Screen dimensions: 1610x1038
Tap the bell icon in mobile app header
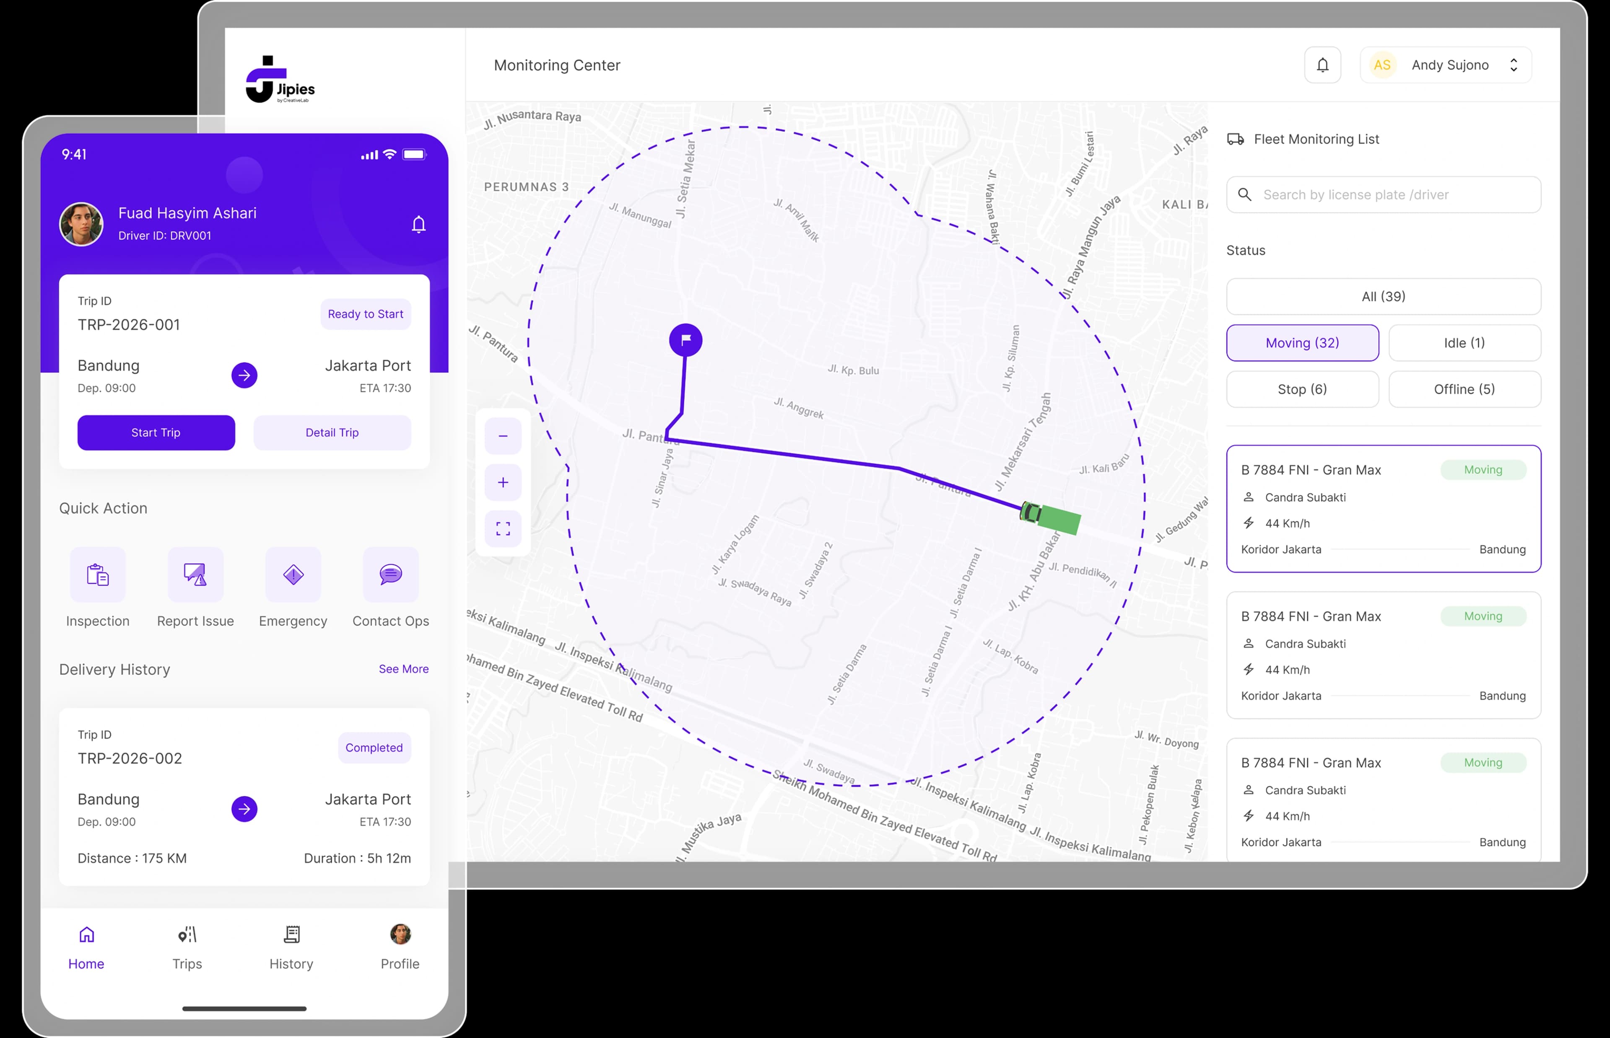419,224
